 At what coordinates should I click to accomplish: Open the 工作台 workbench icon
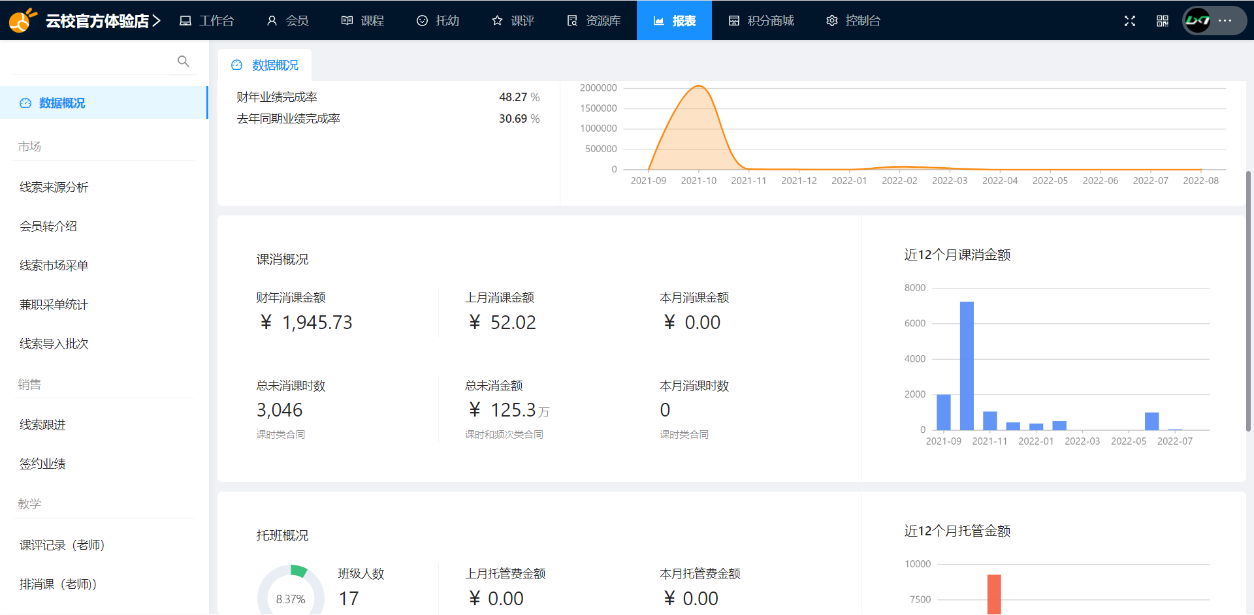tap(185, 21)
